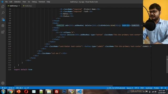Click 'card-footer text-center' string on line 110
Viewport: 168px width, 94px height.
pos(71,46)
